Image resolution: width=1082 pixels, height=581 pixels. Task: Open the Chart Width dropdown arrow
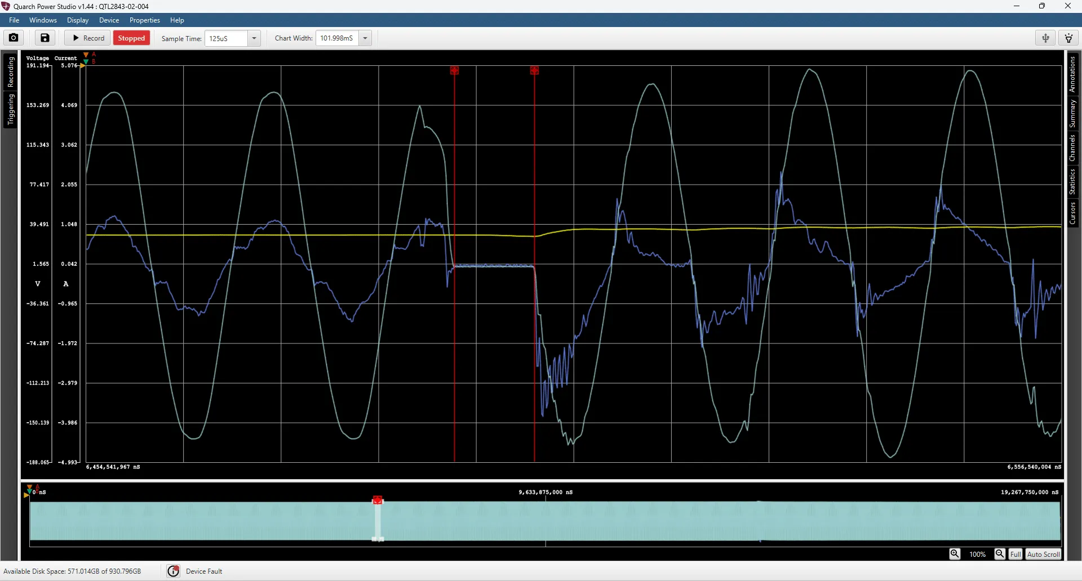pos(365,38)
